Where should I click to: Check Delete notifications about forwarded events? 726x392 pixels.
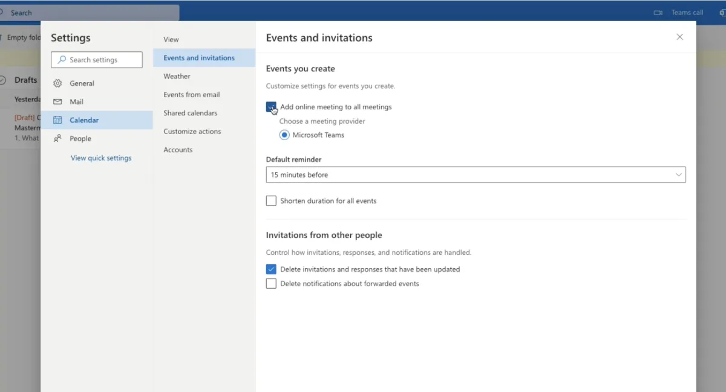click(x=271, y=283)
